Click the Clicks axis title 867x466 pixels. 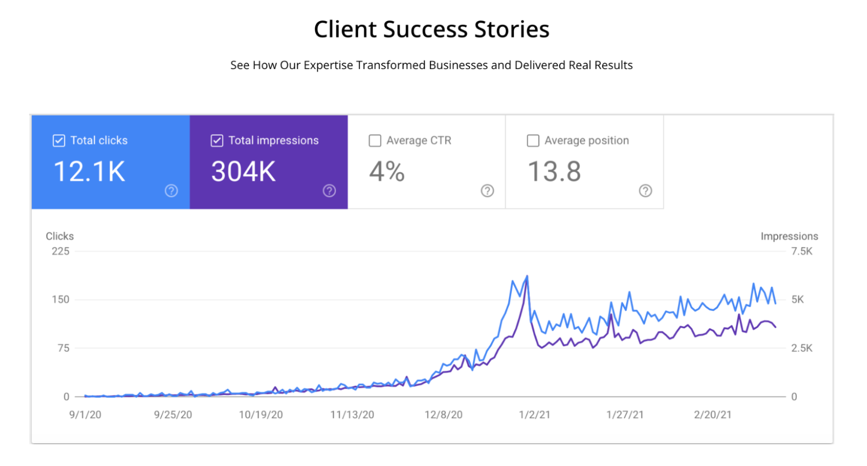coord(59,237)
